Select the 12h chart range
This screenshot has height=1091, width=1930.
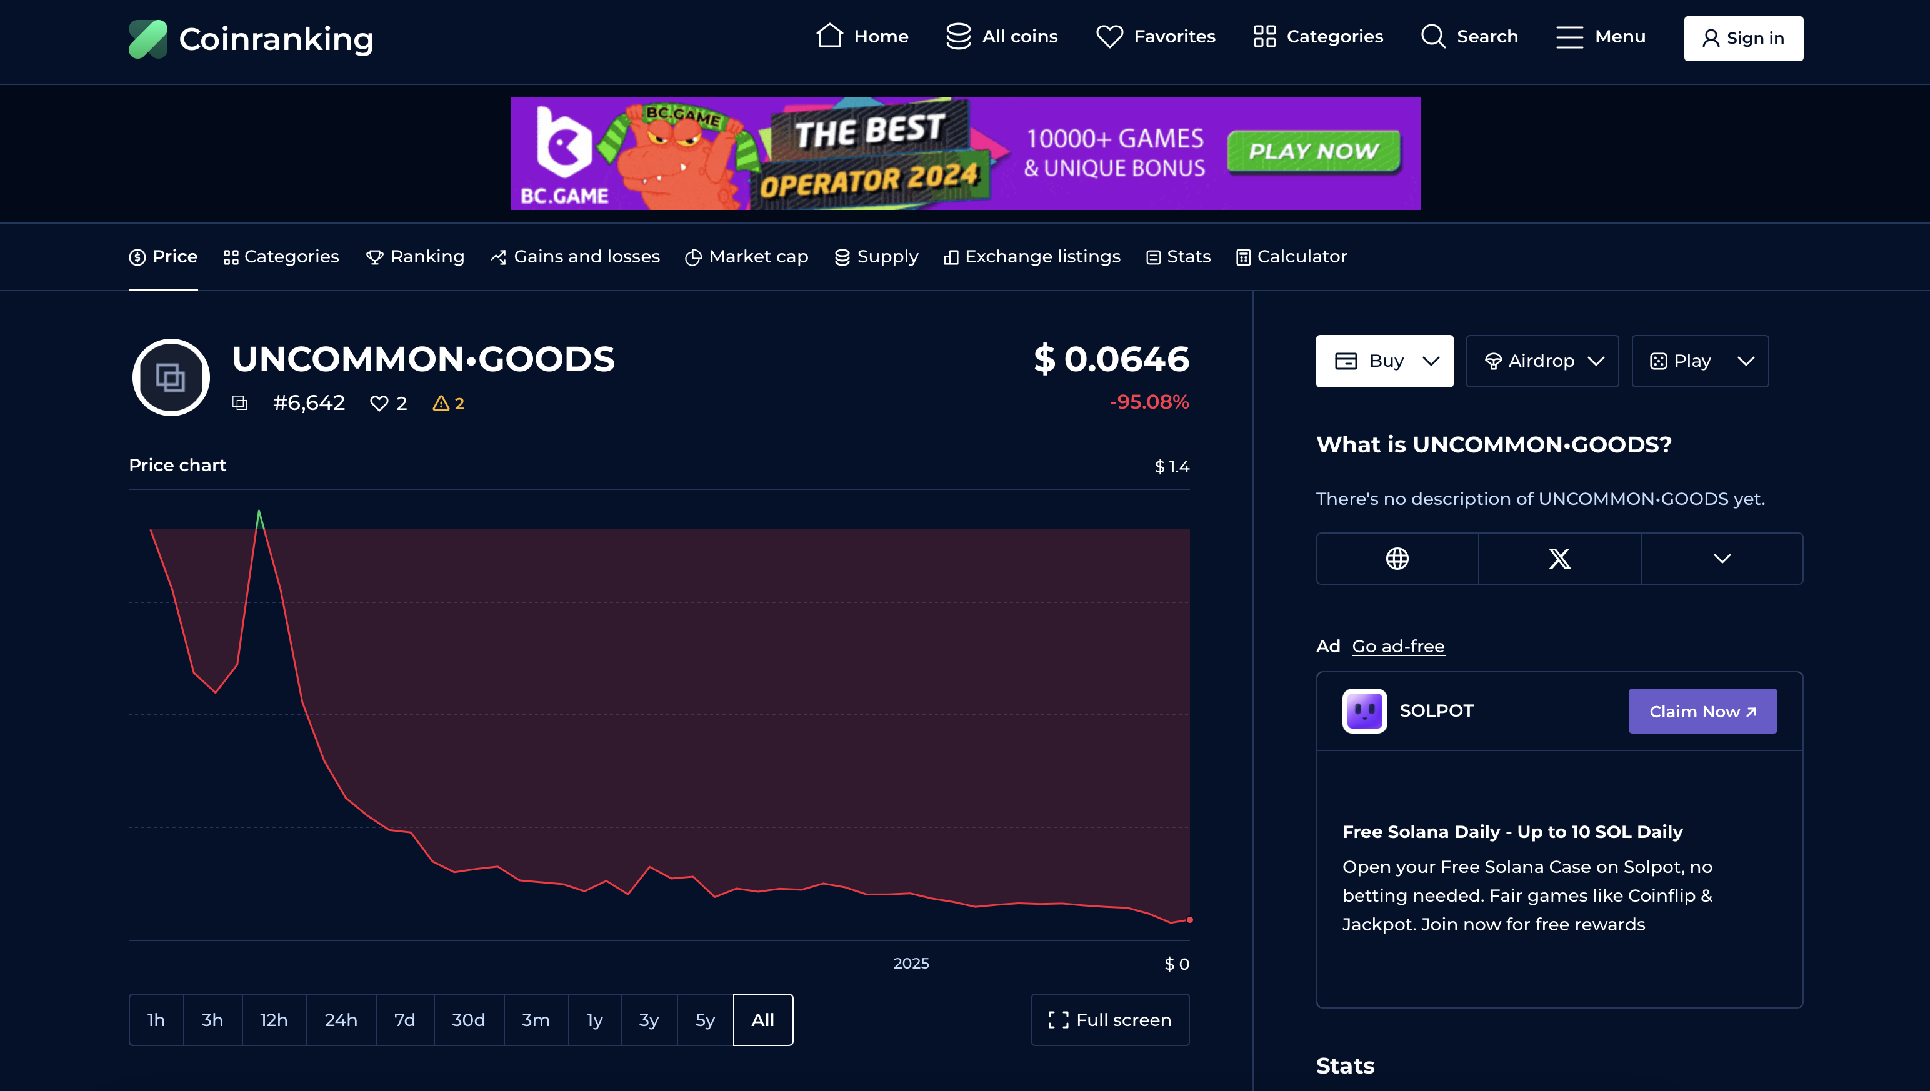coord(274,1020)
